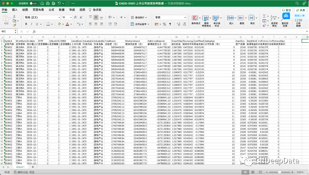Screen dimensions: 309x175
Task: Click the increase indent icon
Action: click(116, 24)
